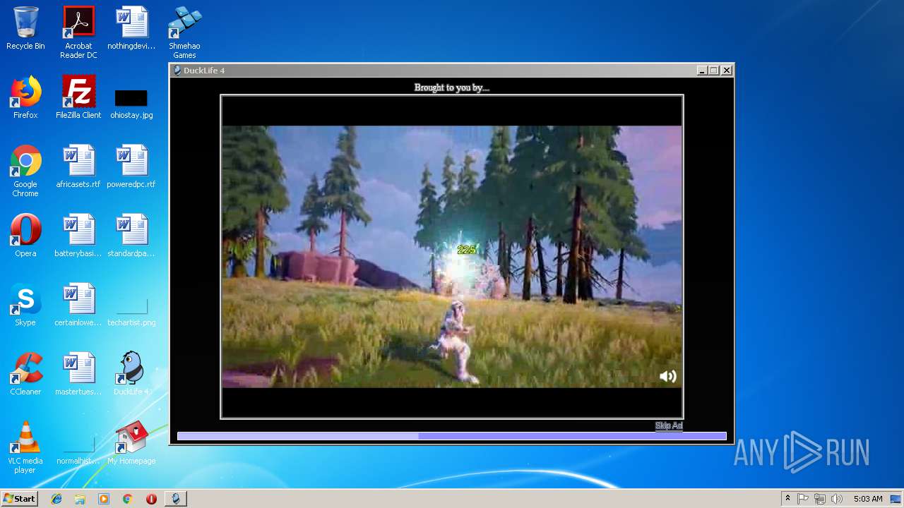
Task: Launch the VLC media player shortcut
Action: pyautogui.click(x=25, y=447)
